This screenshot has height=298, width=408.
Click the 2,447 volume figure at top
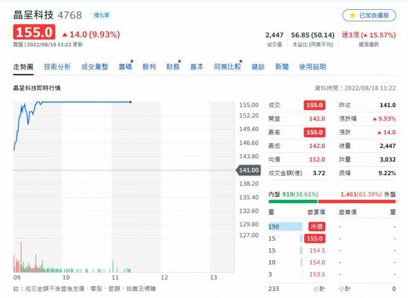point(274,35)
